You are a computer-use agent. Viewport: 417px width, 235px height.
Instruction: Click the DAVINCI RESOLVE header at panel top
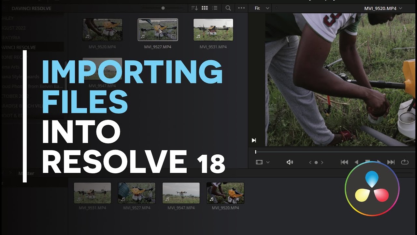(31, 8)
